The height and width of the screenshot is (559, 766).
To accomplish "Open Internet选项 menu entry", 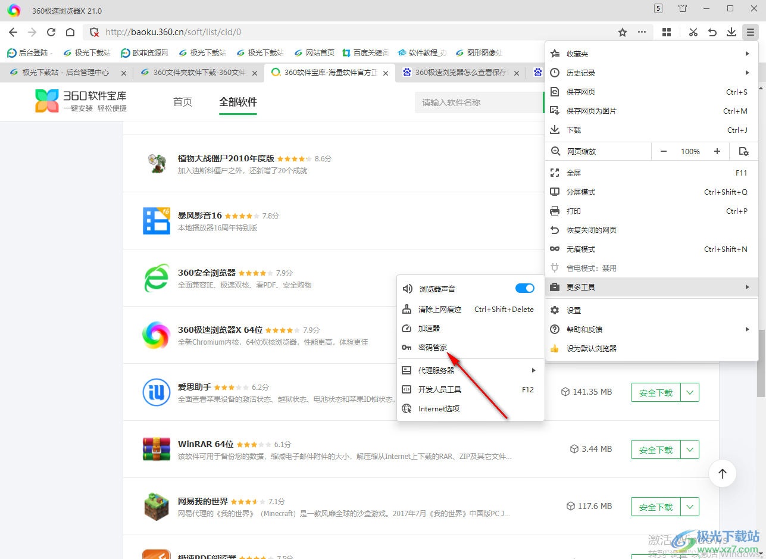I will tap(471, 408).
